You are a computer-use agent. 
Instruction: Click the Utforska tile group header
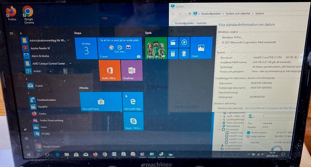point(84,88)
